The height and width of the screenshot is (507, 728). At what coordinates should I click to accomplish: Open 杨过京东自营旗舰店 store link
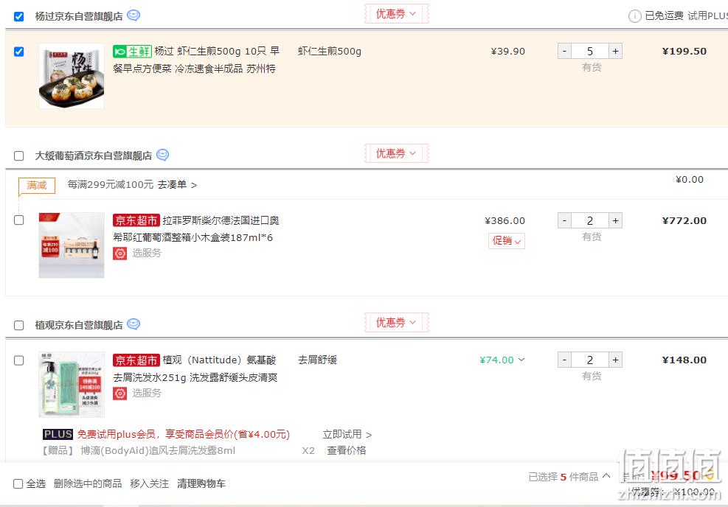pos(79,17)
